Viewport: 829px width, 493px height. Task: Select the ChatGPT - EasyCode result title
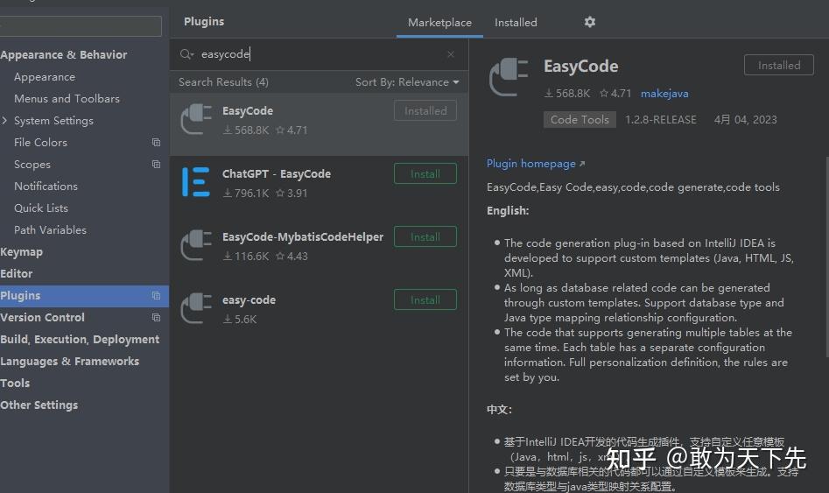277,173
